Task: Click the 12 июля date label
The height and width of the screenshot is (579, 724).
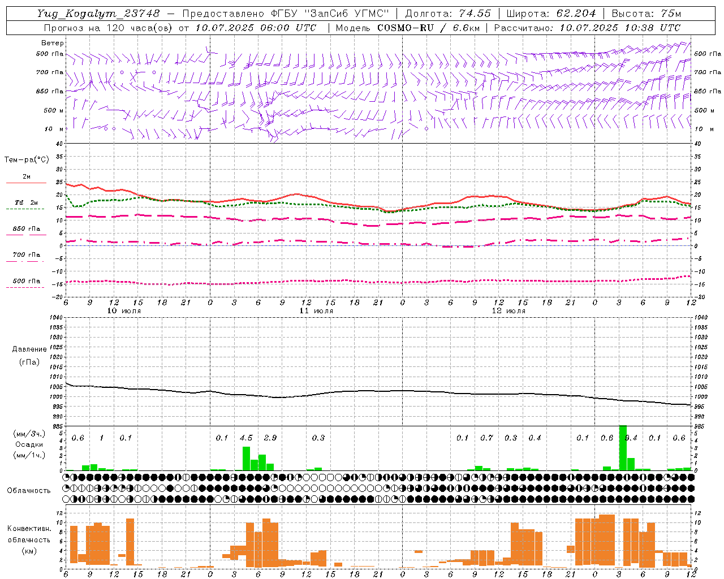Action: 508,311
